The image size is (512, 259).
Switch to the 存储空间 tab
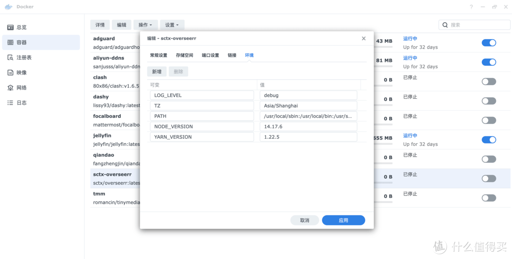(x=184, y=55)
